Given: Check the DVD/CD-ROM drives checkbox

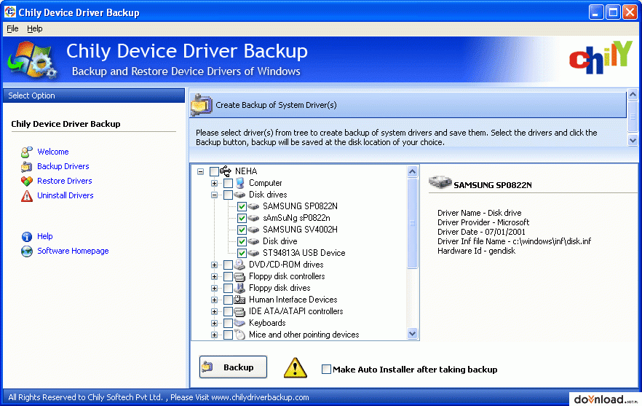Looking at the screenshot, I should point(228,265).
